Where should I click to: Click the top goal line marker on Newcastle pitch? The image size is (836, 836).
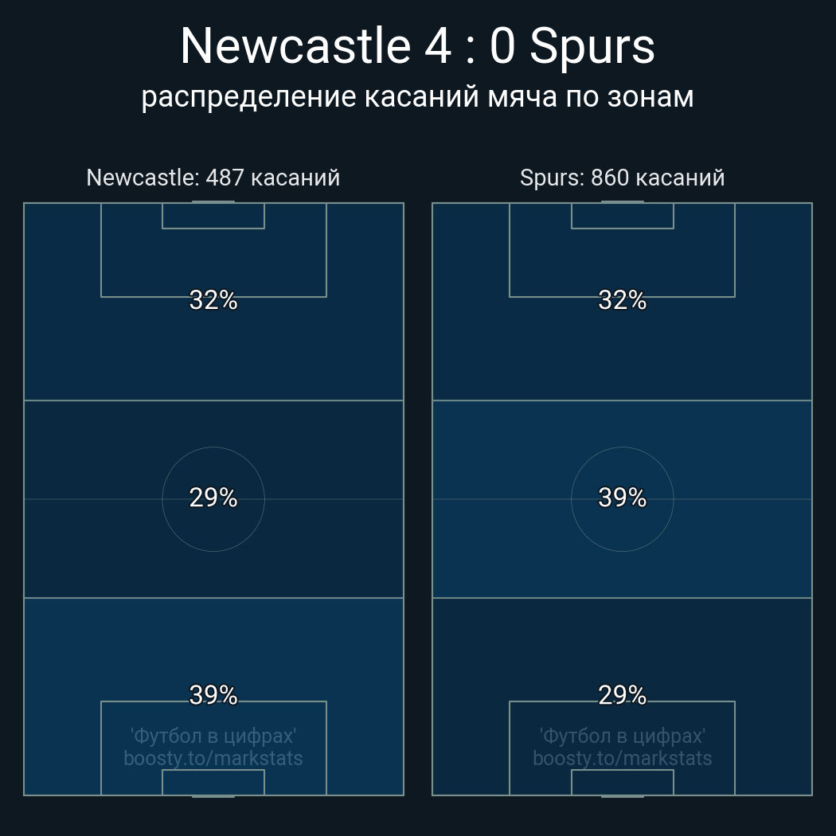[213, 202]
